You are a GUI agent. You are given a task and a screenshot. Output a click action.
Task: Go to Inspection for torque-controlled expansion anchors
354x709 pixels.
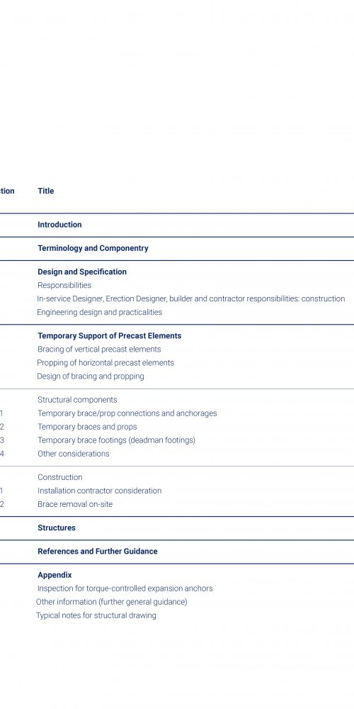[x=125, y=588]
